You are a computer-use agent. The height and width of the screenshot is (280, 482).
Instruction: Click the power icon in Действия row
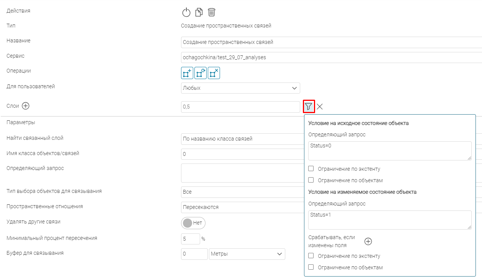[186, 12]
